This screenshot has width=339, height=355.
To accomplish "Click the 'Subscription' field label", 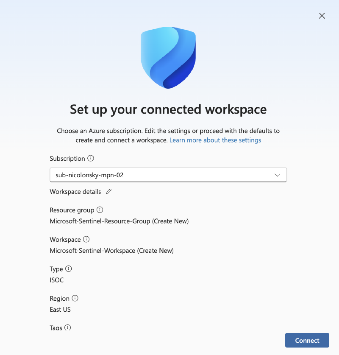I will (67, 159).
